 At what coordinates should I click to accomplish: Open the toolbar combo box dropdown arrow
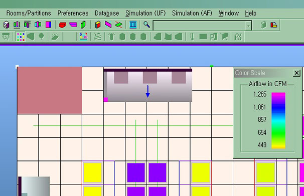(248, 26)
